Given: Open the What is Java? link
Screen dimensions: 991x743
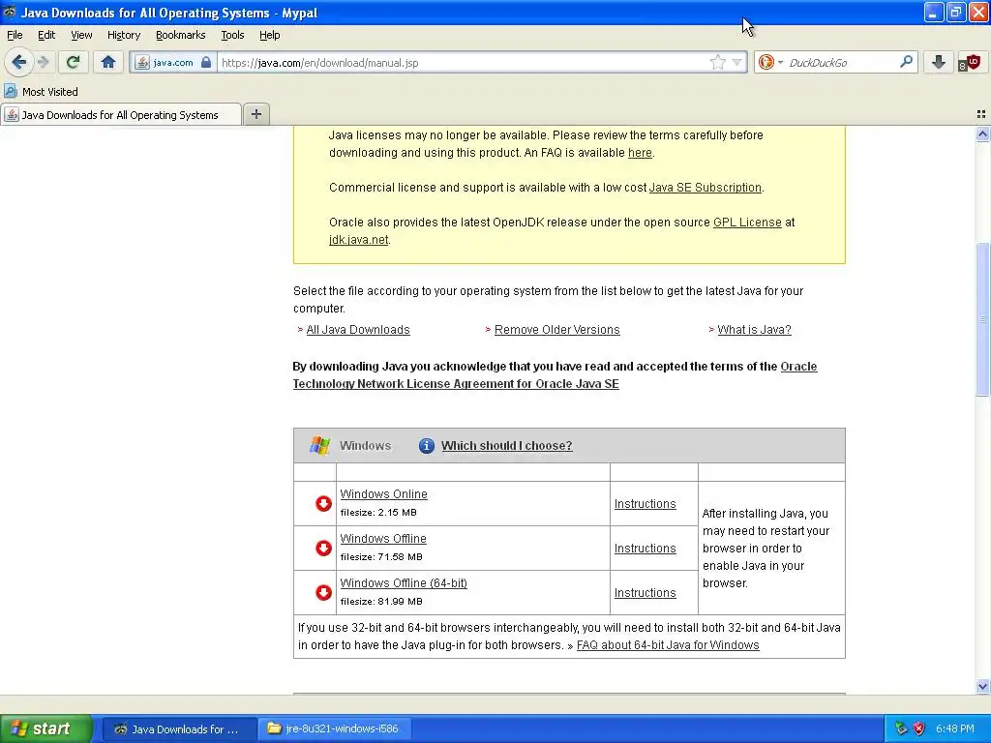Looking at the screenshot, I should click(754, 330).
